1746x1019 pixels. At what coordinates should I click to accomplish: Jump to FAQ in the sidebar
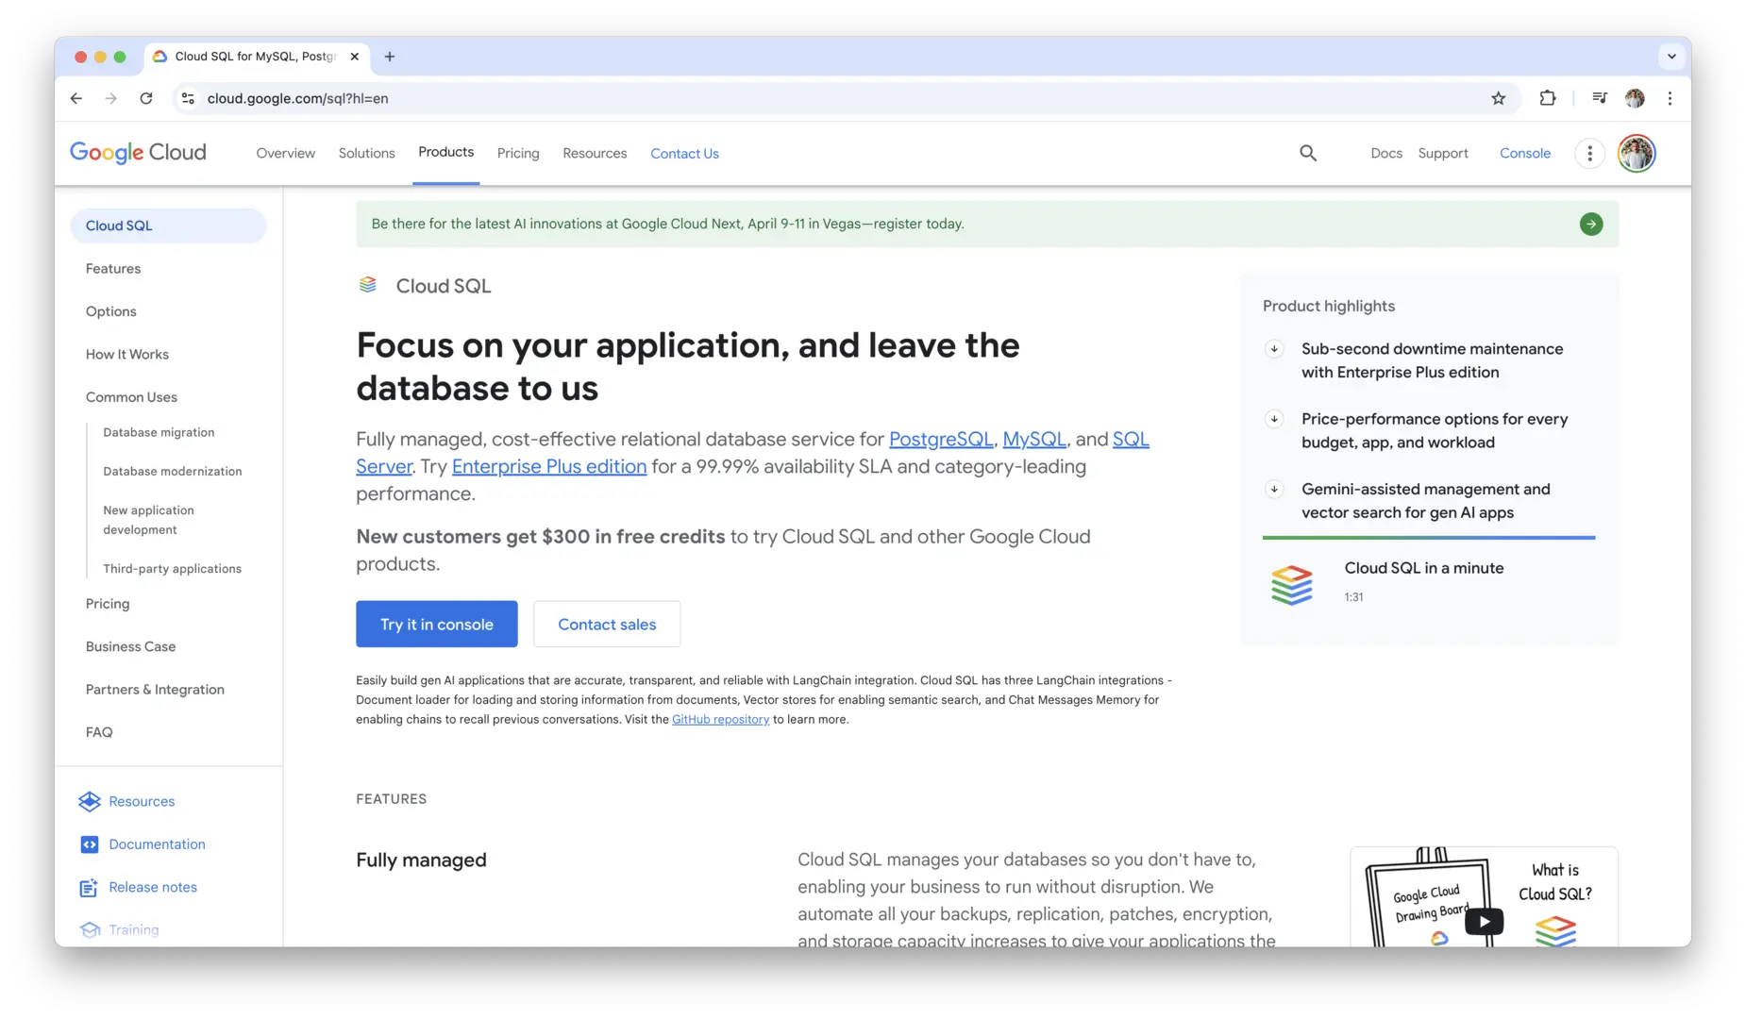[99, 733]
